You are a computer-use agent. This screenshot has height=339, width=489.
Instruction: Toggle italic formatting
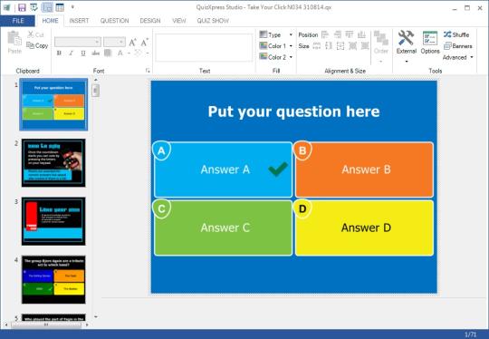point(72,53)
